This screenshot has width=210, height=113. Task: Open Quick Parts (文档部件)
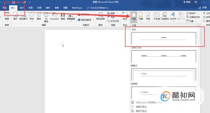pos(165,17)
